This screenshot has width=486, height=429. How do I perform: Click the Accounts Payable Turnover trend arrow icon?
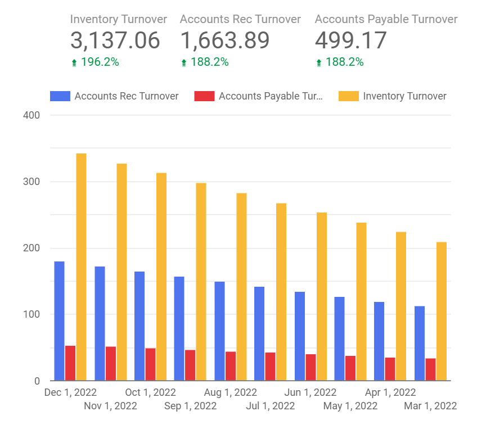318,62
